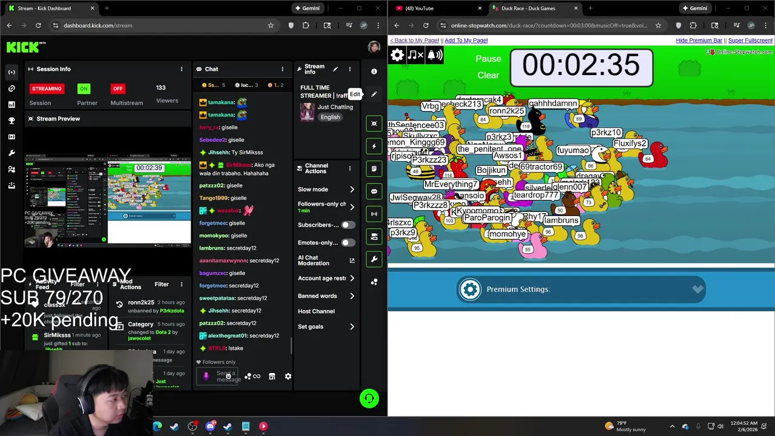Toggle the broadcast signal widget icon in right rail
Viewport: 775px width, 436px height.
(x=374, y=214)
